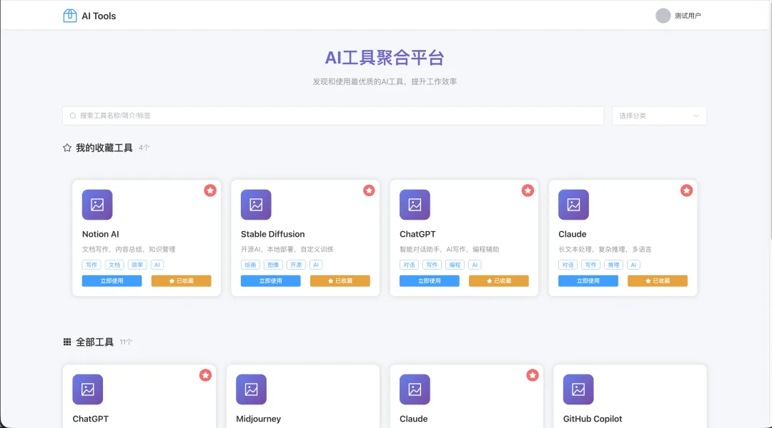Open the 选择分类 category dropdown
This screenshot has width=772, height=428.
(659, 116)
